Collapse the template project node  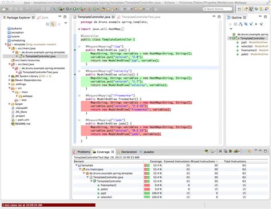tap(6, 44)
